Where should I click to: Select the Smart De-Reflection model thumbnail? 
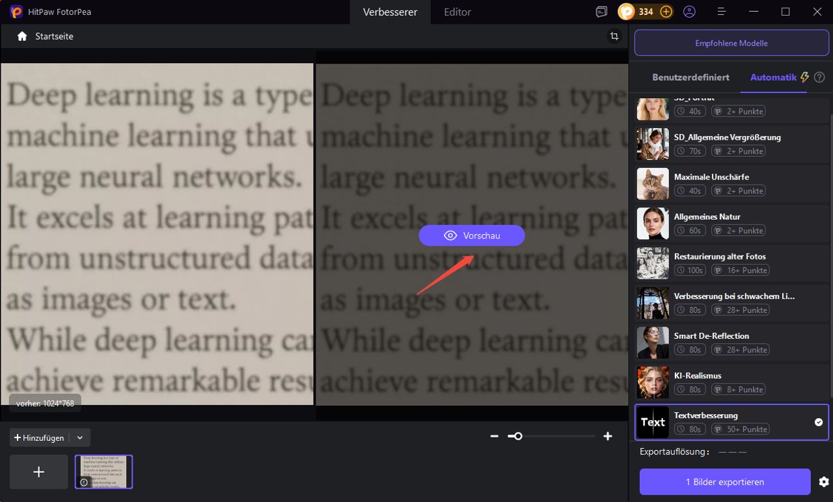(x=653, y=342)
